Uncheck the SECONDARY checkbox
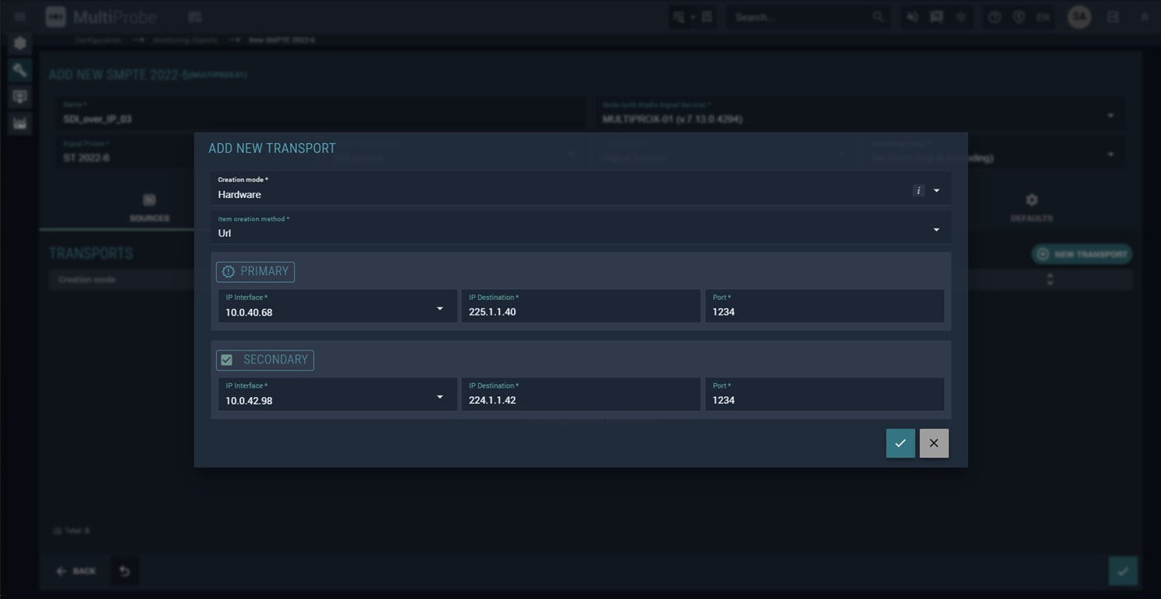Screen dimensions: 1161x599 (x=227, y=360)
